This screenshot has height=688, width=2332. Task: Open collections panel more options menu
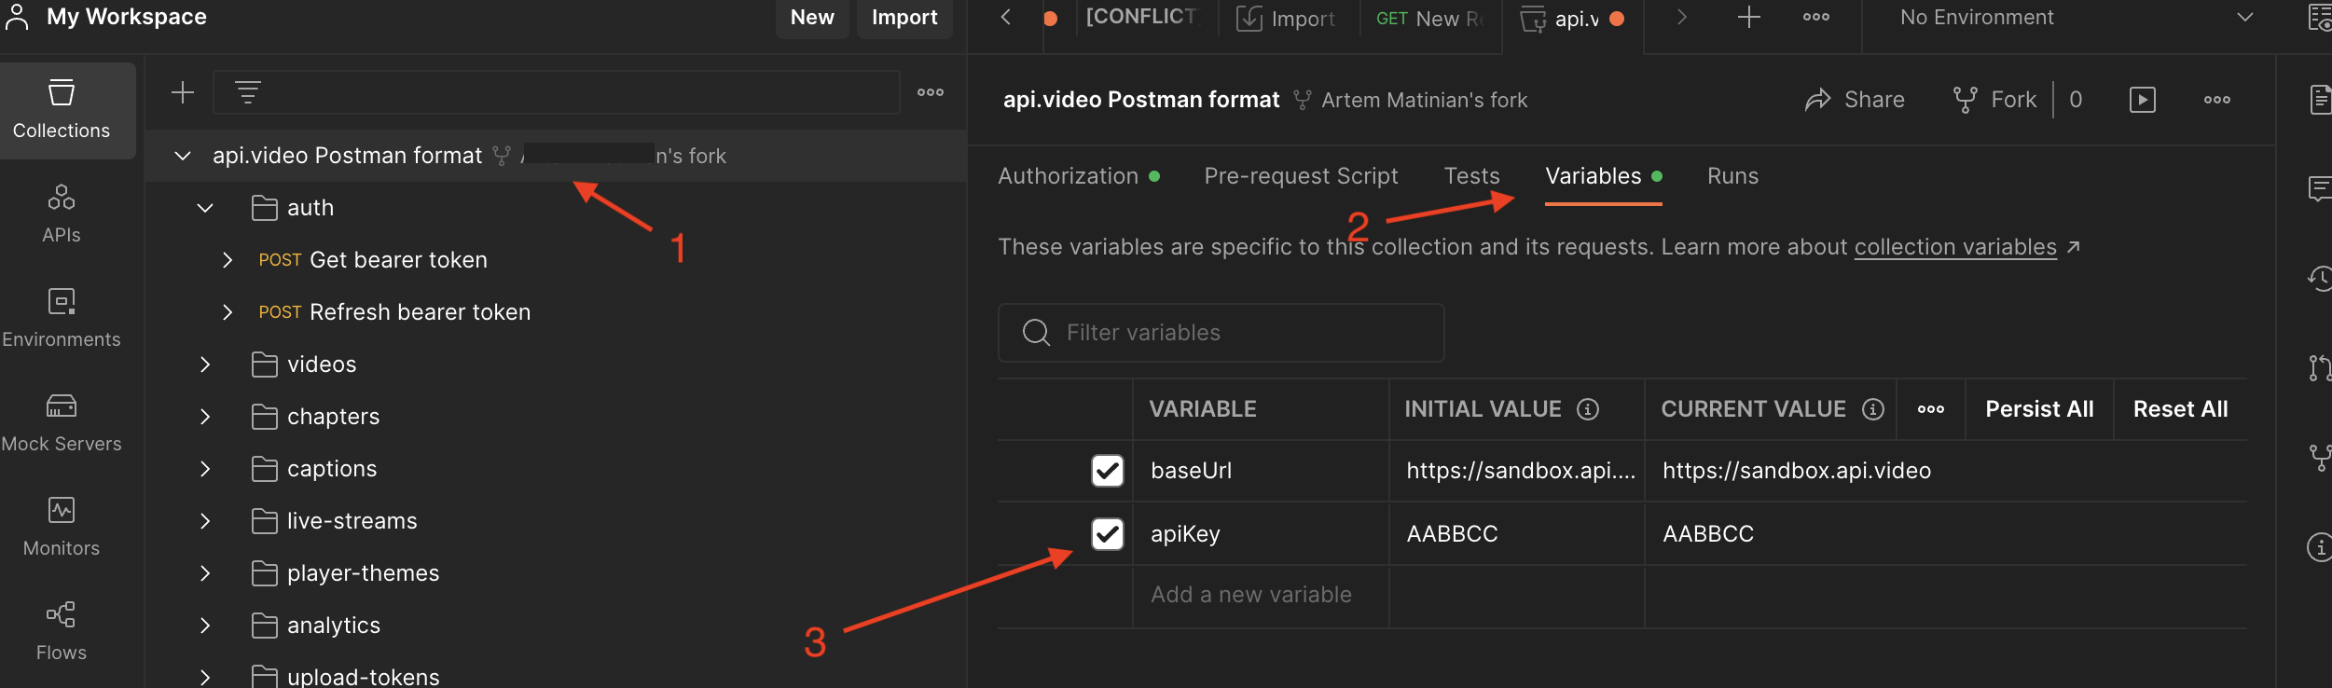(x=931, y=92)
